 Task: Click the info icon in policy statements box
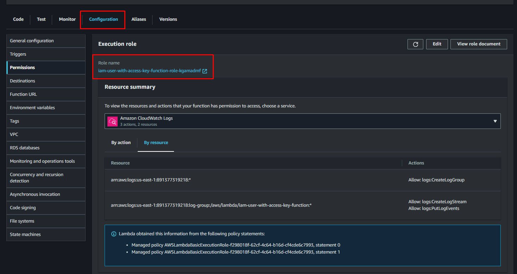click(x=114, y=234)
